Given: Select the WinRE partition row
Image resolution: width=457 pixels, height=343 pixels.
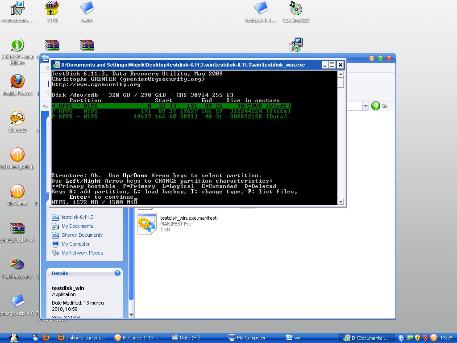Looking at the screenshot, I should pos(171,105).
